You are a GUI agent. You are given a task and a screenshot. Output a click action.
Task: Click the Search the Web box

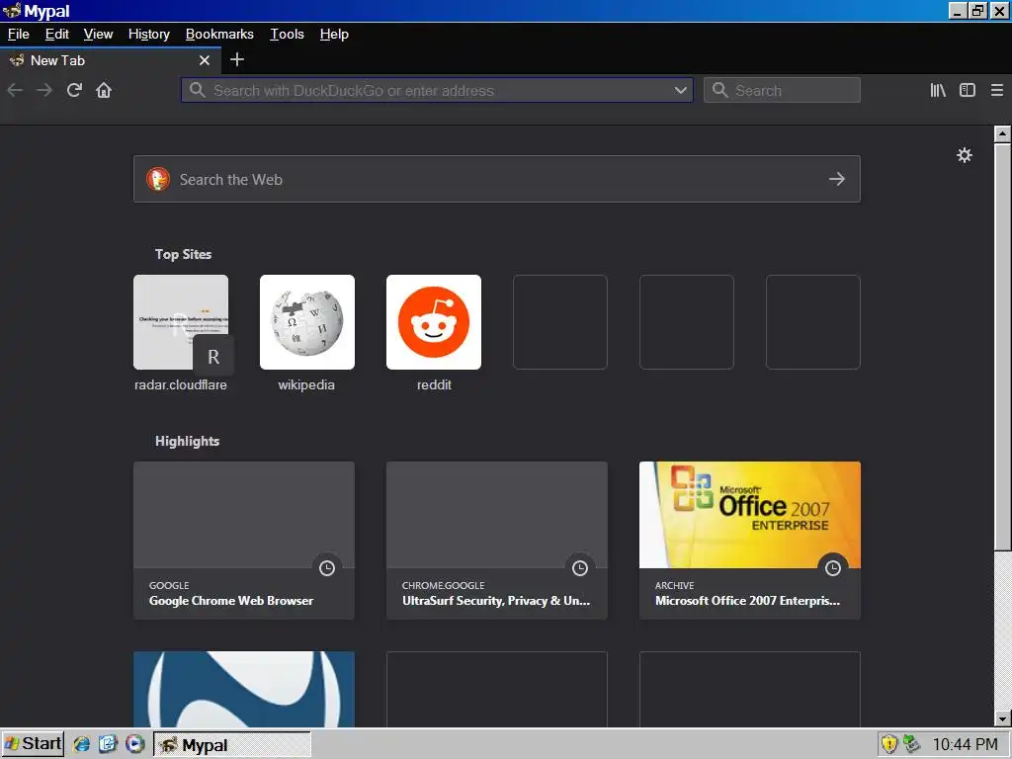tap(496, 179)
